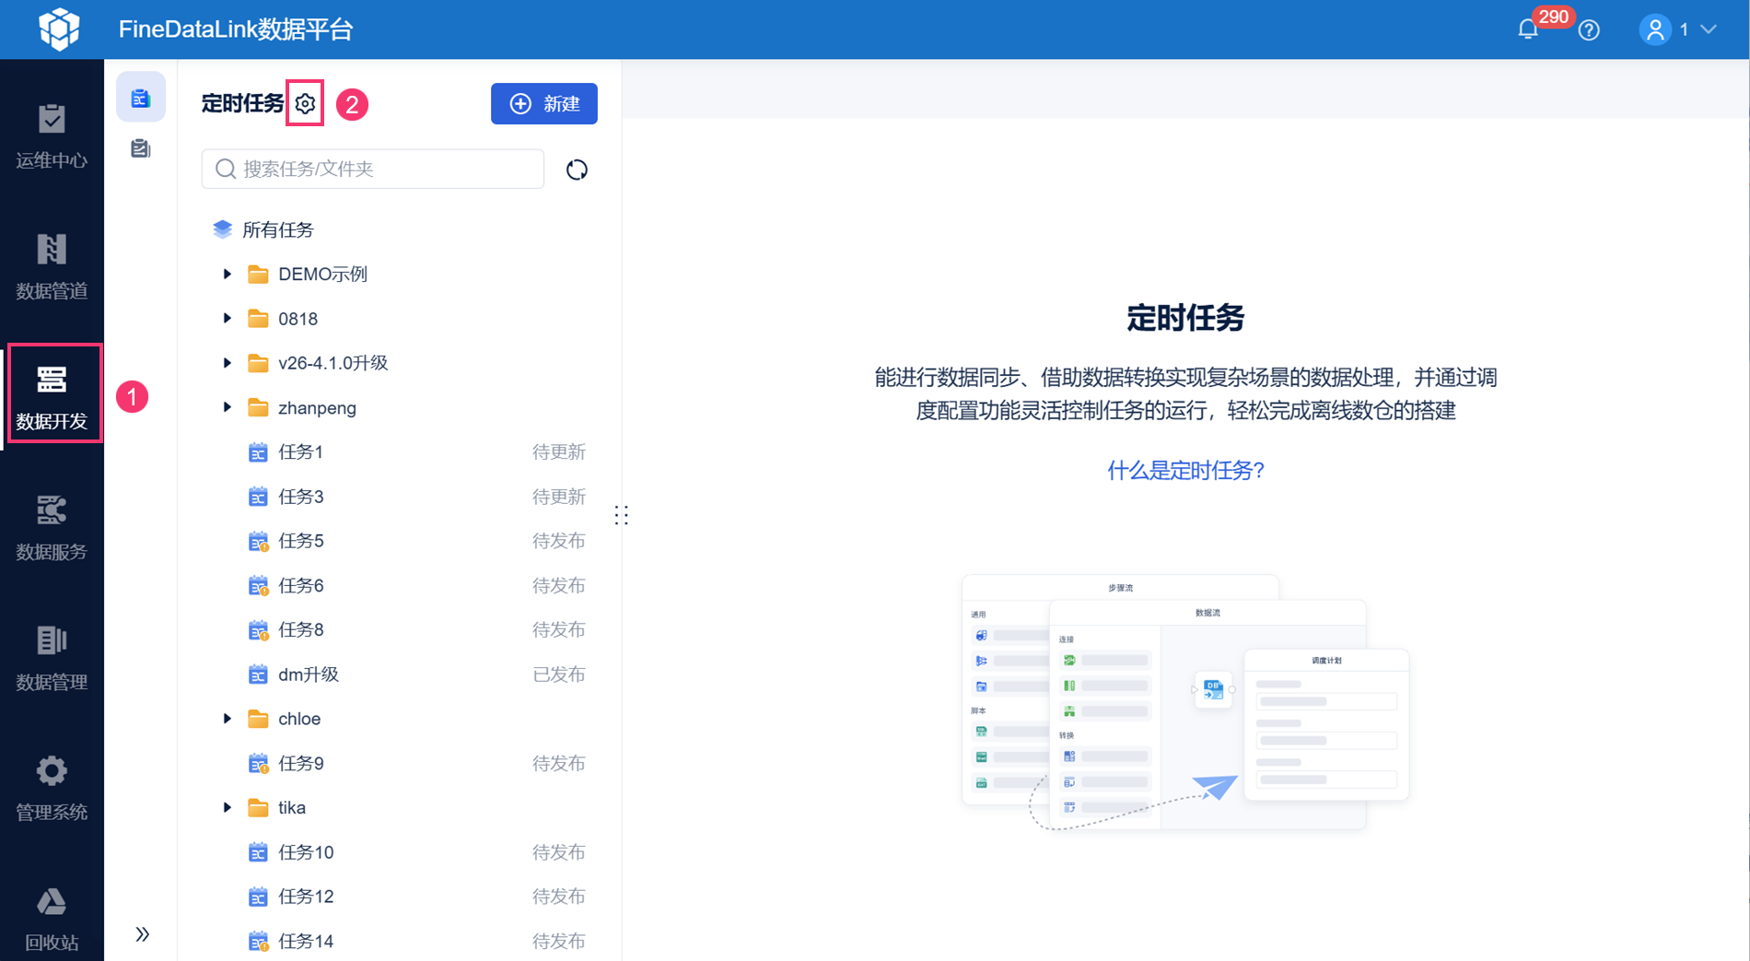This screenshot has width=1750, height=961.
Task: Open task 任务8 by its name
Action: (x=301, y=630)
